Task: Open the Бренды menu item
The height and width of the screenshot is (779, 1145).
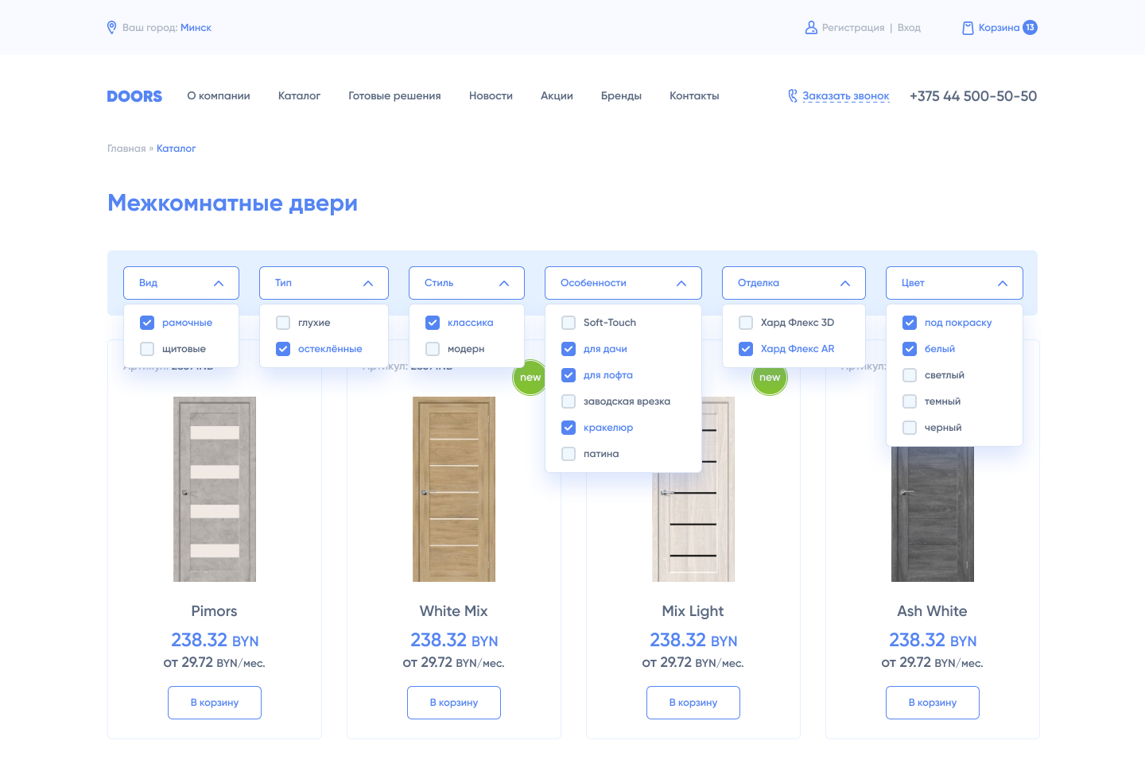Action: [x=621, y=96]
